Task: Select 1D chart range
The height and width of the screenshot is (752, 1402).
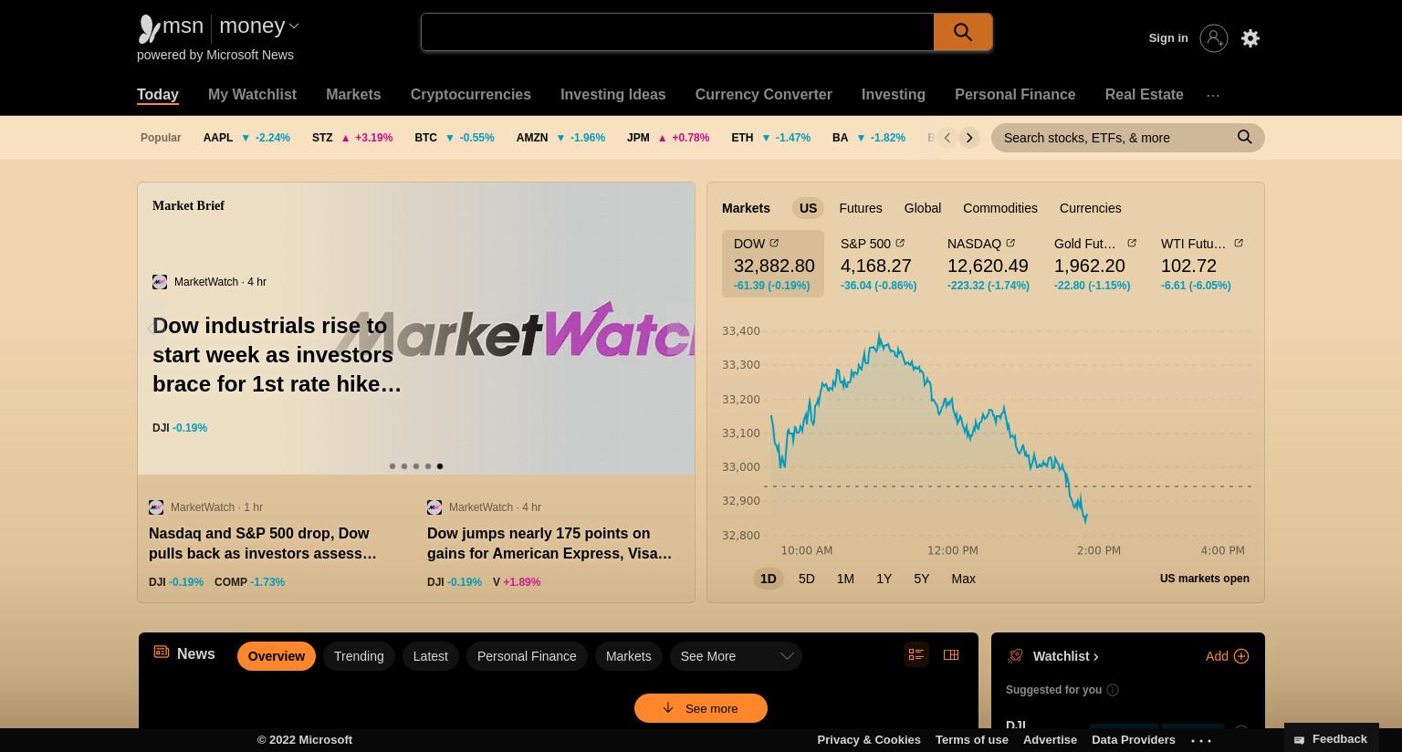Action: (768, 579)
